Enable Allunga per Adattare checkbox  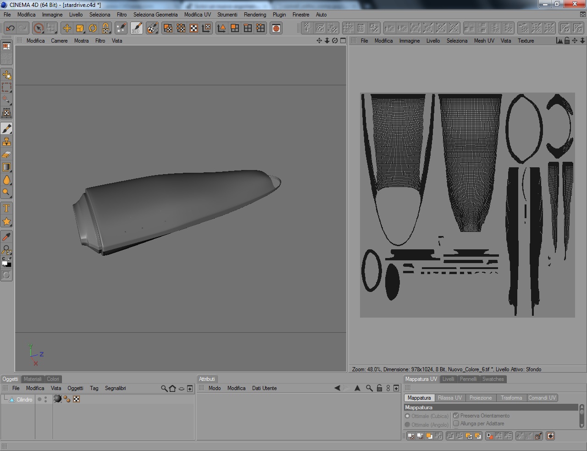click(456, 423)
